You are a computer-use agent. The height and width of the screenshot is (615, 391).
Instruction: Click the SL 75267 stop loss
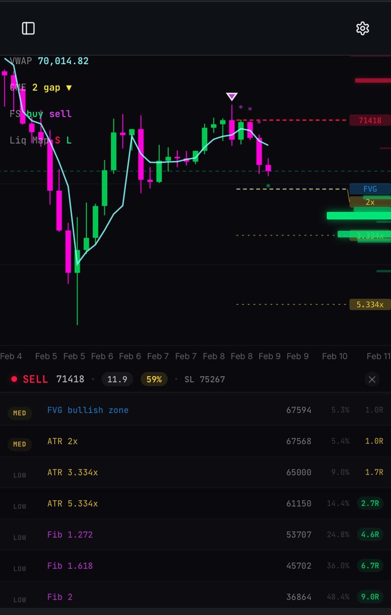pos(205,379)
